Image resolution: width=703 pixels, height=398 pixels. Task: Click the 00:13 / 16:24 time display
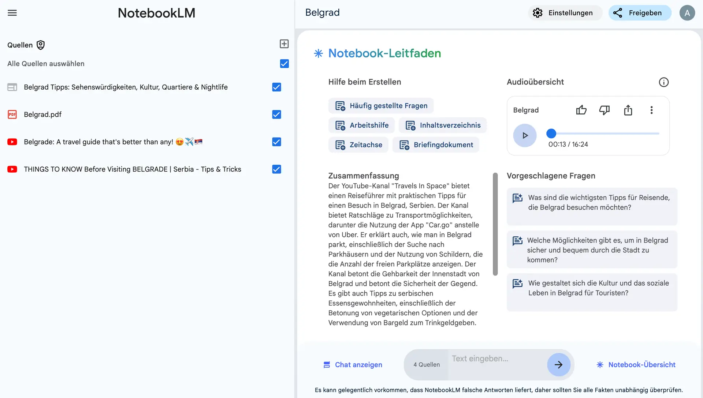tap(568, 144)
